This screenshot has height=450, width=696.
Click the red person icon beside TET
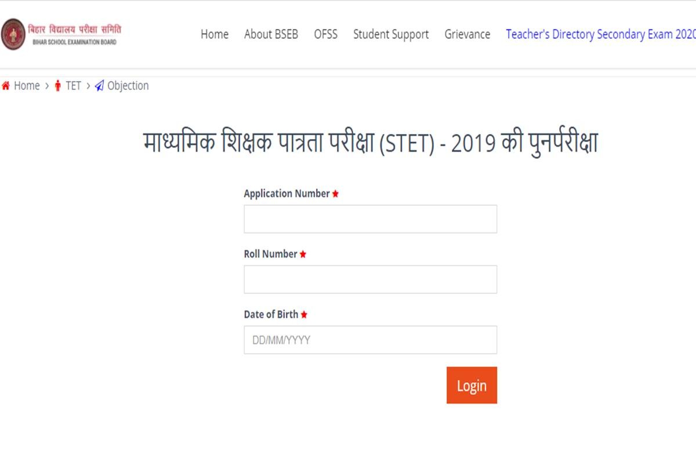57,86
